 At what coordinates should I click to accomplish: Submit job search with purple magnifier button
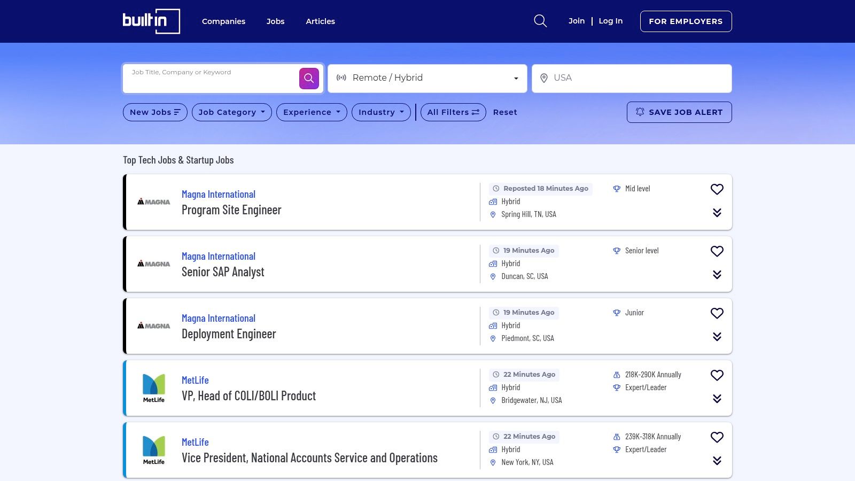coord(309,79)
